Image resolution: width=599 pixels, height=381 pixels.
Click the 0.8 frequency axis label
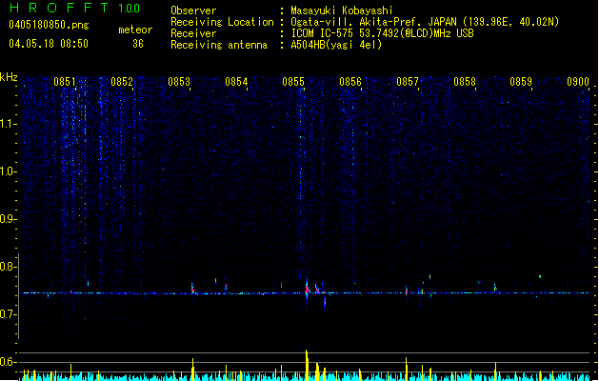pos(8,267)
